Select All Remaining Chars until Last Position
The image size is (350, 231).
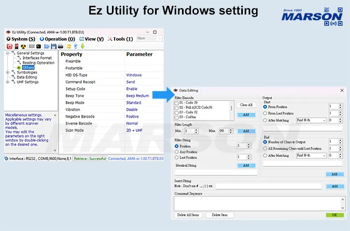pos(265,148)
